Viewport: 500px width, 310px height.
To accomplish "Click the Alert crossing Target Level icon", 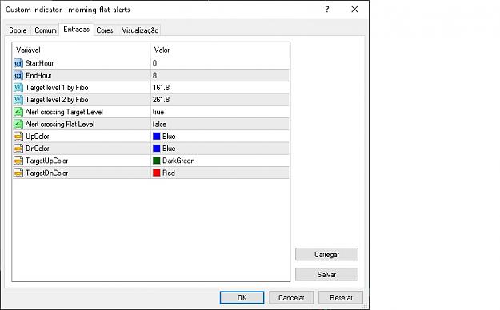I will click(x=18, y=112).
